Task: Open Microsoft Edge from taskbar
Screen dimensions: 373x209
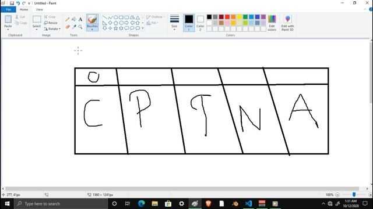Action: [142, 204]
